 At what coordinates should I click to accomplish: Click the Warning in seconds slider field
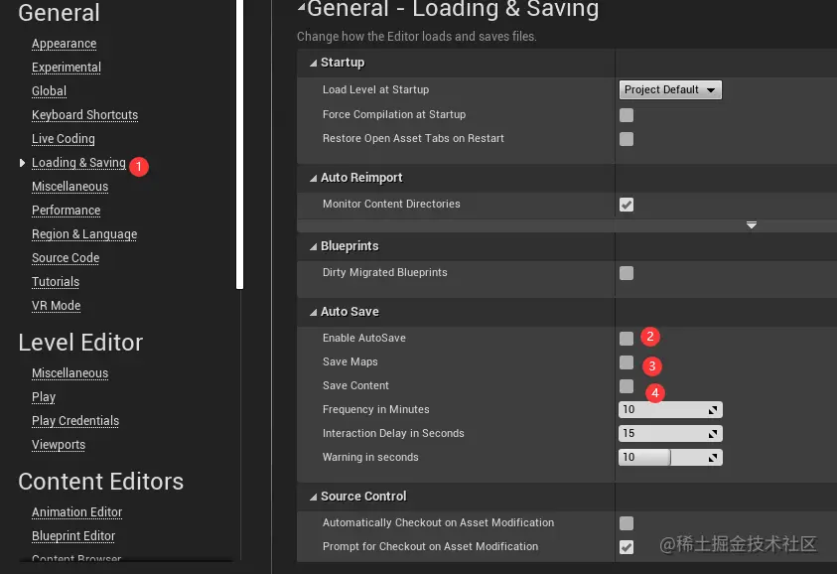click(x=670, y=457)
